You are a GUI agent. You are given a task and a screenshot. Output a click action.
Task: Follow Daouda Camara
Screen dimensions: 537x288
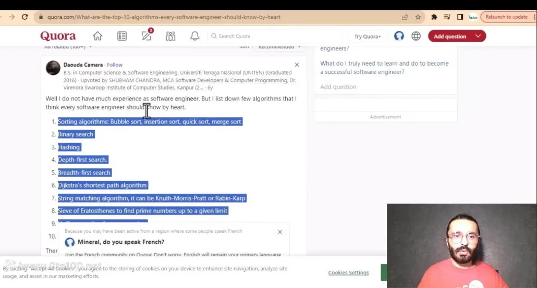115,65
